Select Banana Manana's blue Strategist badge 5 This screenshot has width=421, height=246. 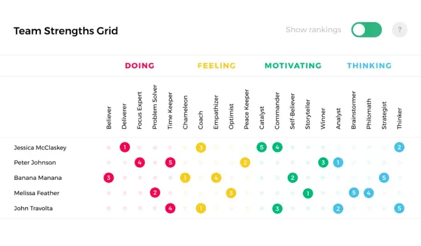click(x=384, y=178)
